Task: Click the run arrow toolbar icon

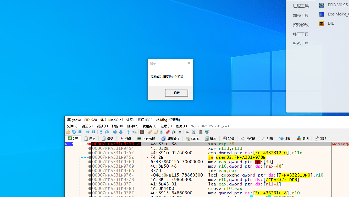Action: click(x=88, y=132)
